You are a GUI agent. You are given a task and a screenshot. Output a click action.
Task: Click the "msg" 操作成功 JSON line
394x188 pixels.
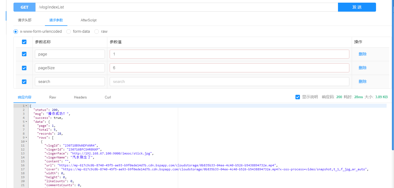pyautogui.click(x=52, y=114)
